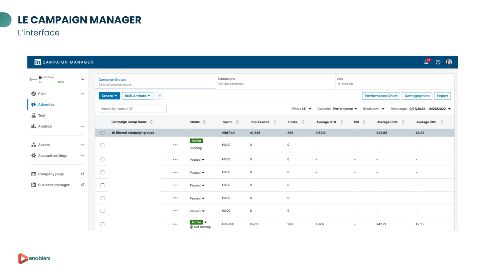Expand the Account settings chevron

click(82, 156)
